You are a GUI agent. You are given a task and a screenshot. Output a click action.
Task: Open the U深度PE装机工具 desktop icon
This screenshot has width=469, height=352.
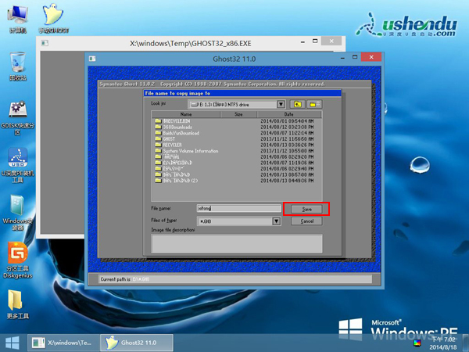click(x=18, y=165)
